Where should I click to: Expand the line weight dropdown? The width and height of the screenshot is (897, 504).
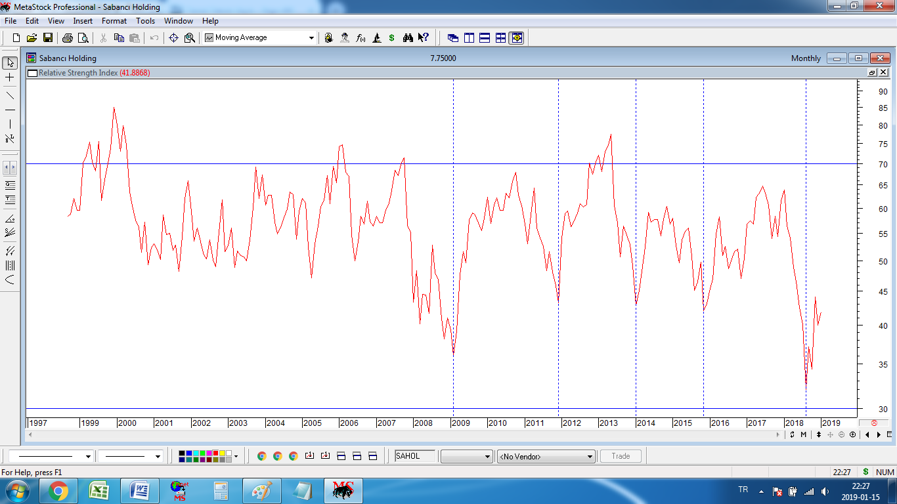click(158, 456)
